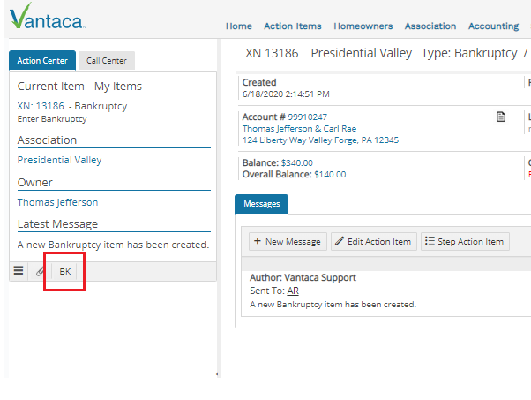Click the paperclip attachment icon
This screenshot has width=531, height=400.
pos(41,272)
